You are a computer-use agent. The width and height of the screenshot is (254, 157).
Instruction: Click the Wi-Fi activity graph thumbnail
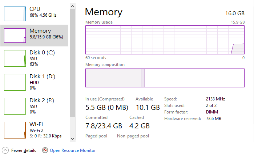coord(15,130)
